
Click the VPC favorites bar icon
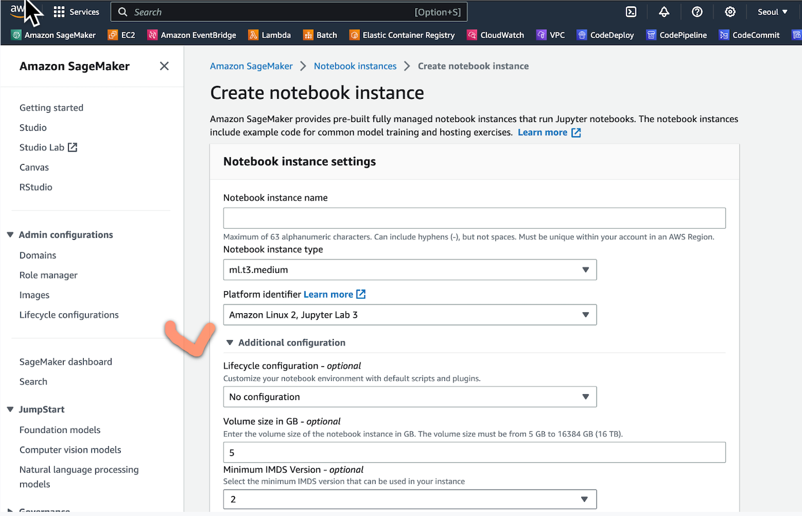click(x=541, y=35)
